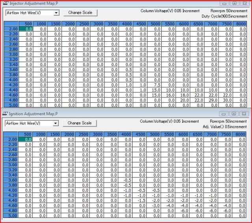Screen dimensions: 252x223
Task: Click Change Scale button in Ignition Adjustment Map
Action: [80, 123]
